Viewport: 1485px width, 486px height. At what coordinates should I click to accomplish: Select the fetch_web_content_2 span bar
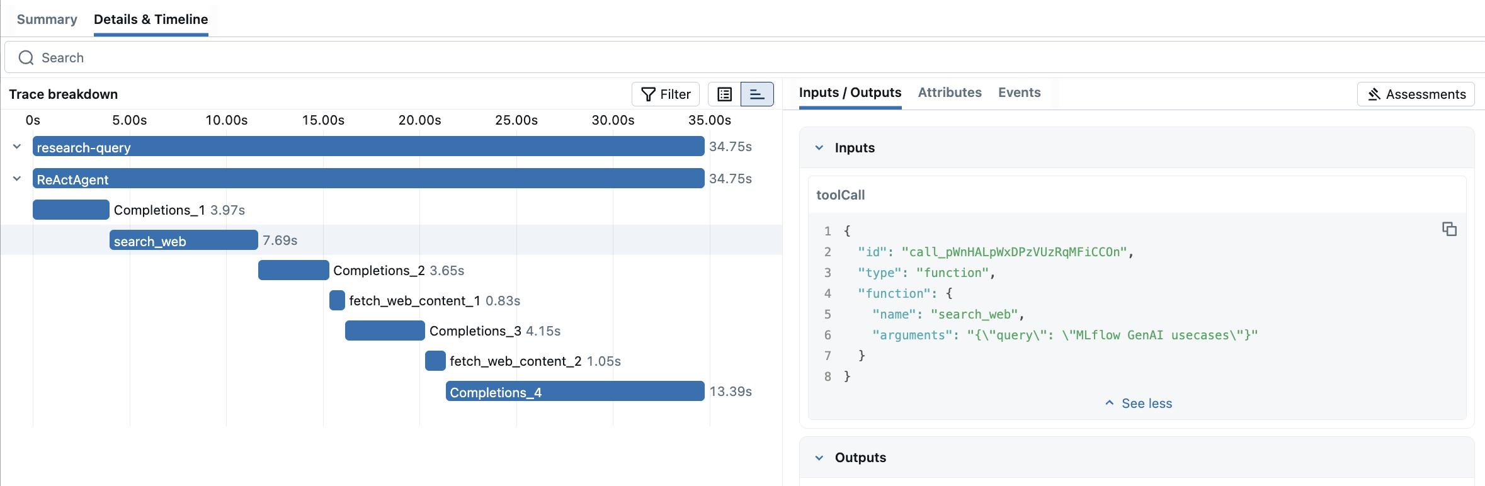pyautogui.click(x=435, y=361)
